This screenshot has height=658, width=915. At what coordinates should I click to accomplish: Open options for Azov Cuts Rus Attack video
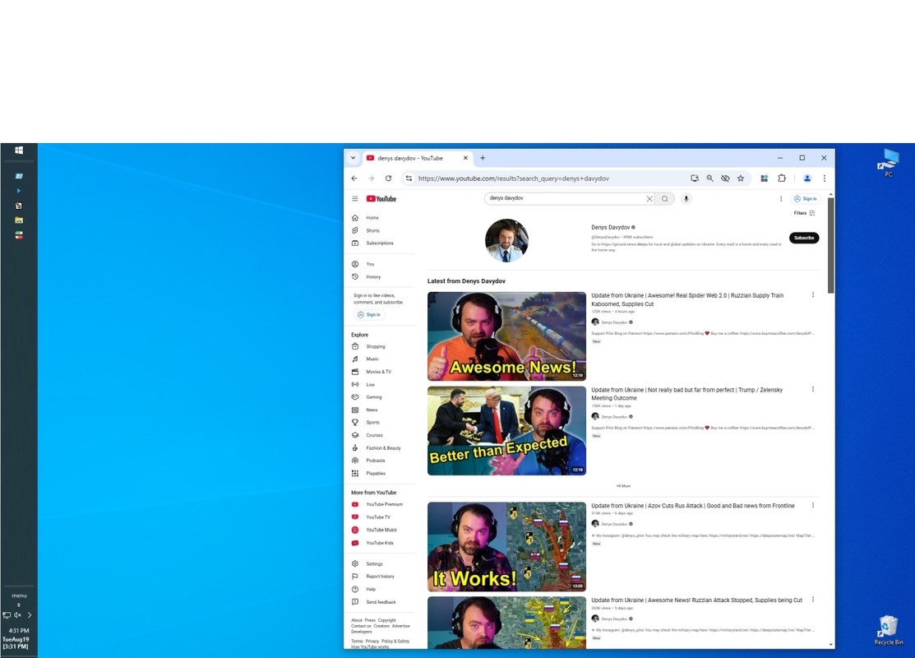813,506
